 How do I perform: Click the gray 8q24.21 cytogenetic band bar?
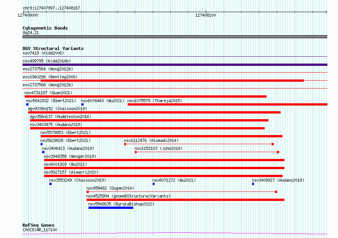tap(175, 37)
